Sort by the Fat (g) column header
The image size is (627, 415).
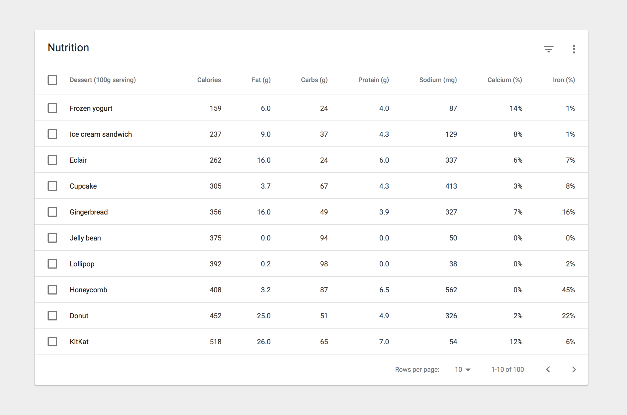pyautogui.click(x=261, y=80)
